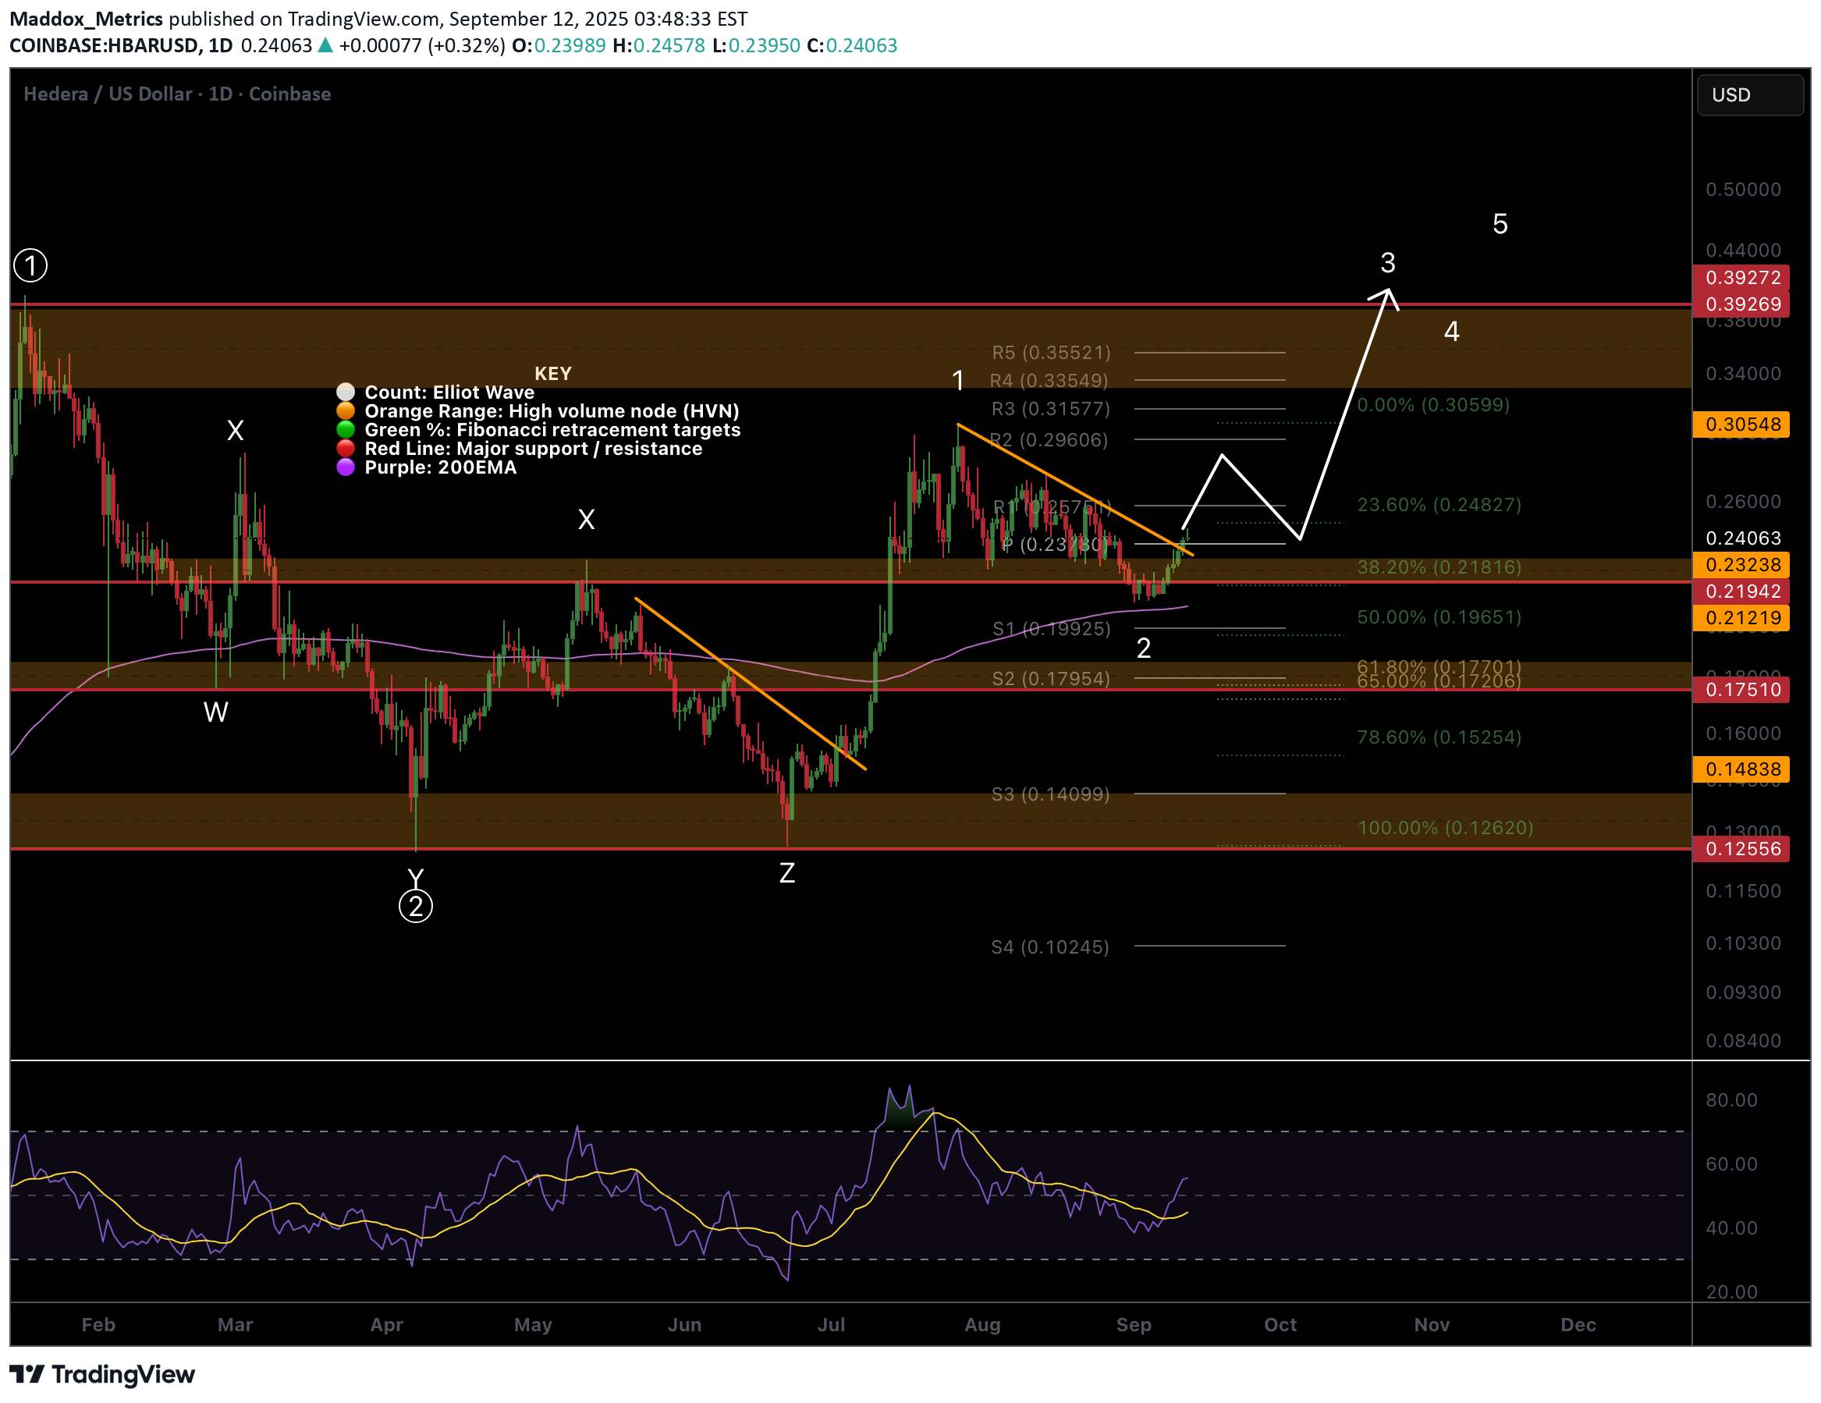Click the W wave label
Screen dimensions: 1821x1403
point(216,712)
